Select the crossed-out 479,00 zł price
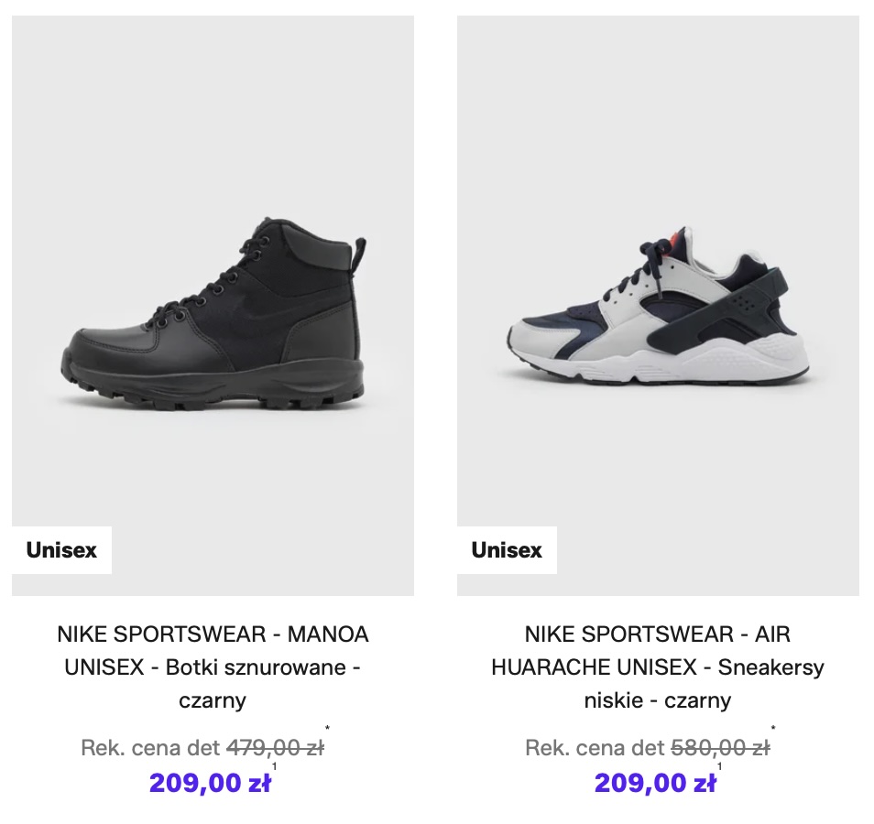 click(x=274, y=748)
